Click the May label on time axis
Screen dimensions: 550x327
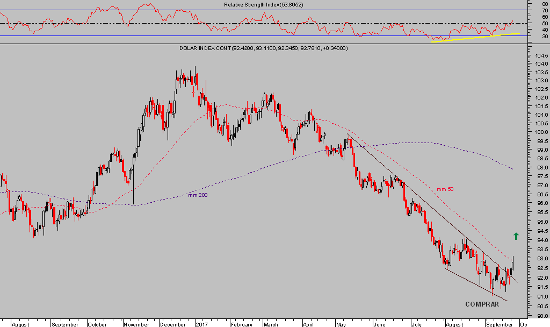341,324
